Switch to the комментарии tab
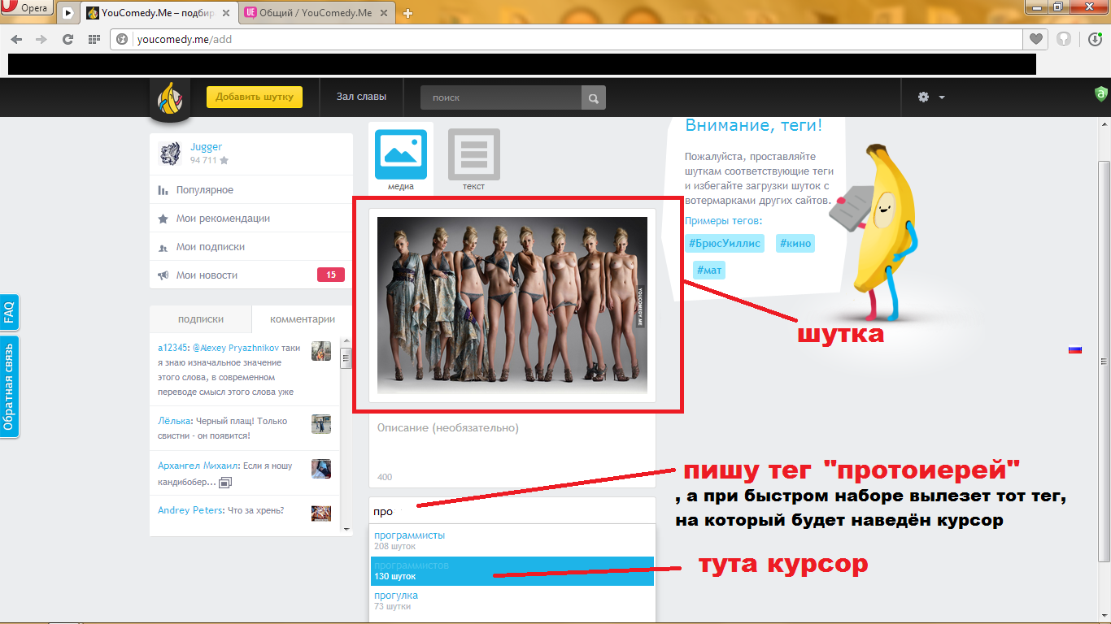 point(303,319)
